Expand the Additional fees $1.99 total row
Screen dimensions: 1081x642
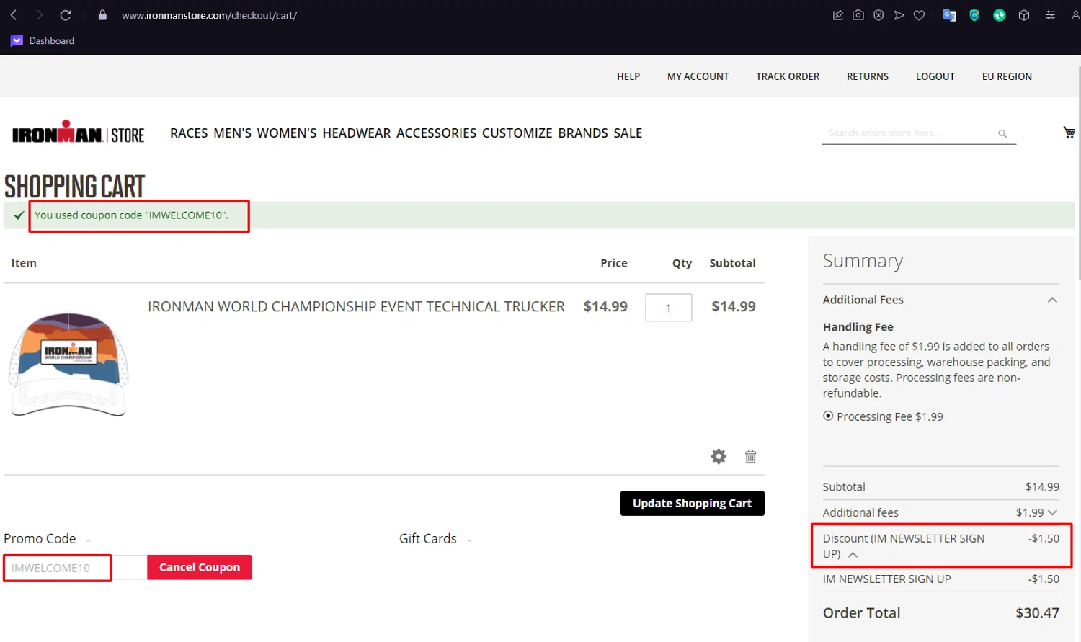click(x=1053, y=512)
